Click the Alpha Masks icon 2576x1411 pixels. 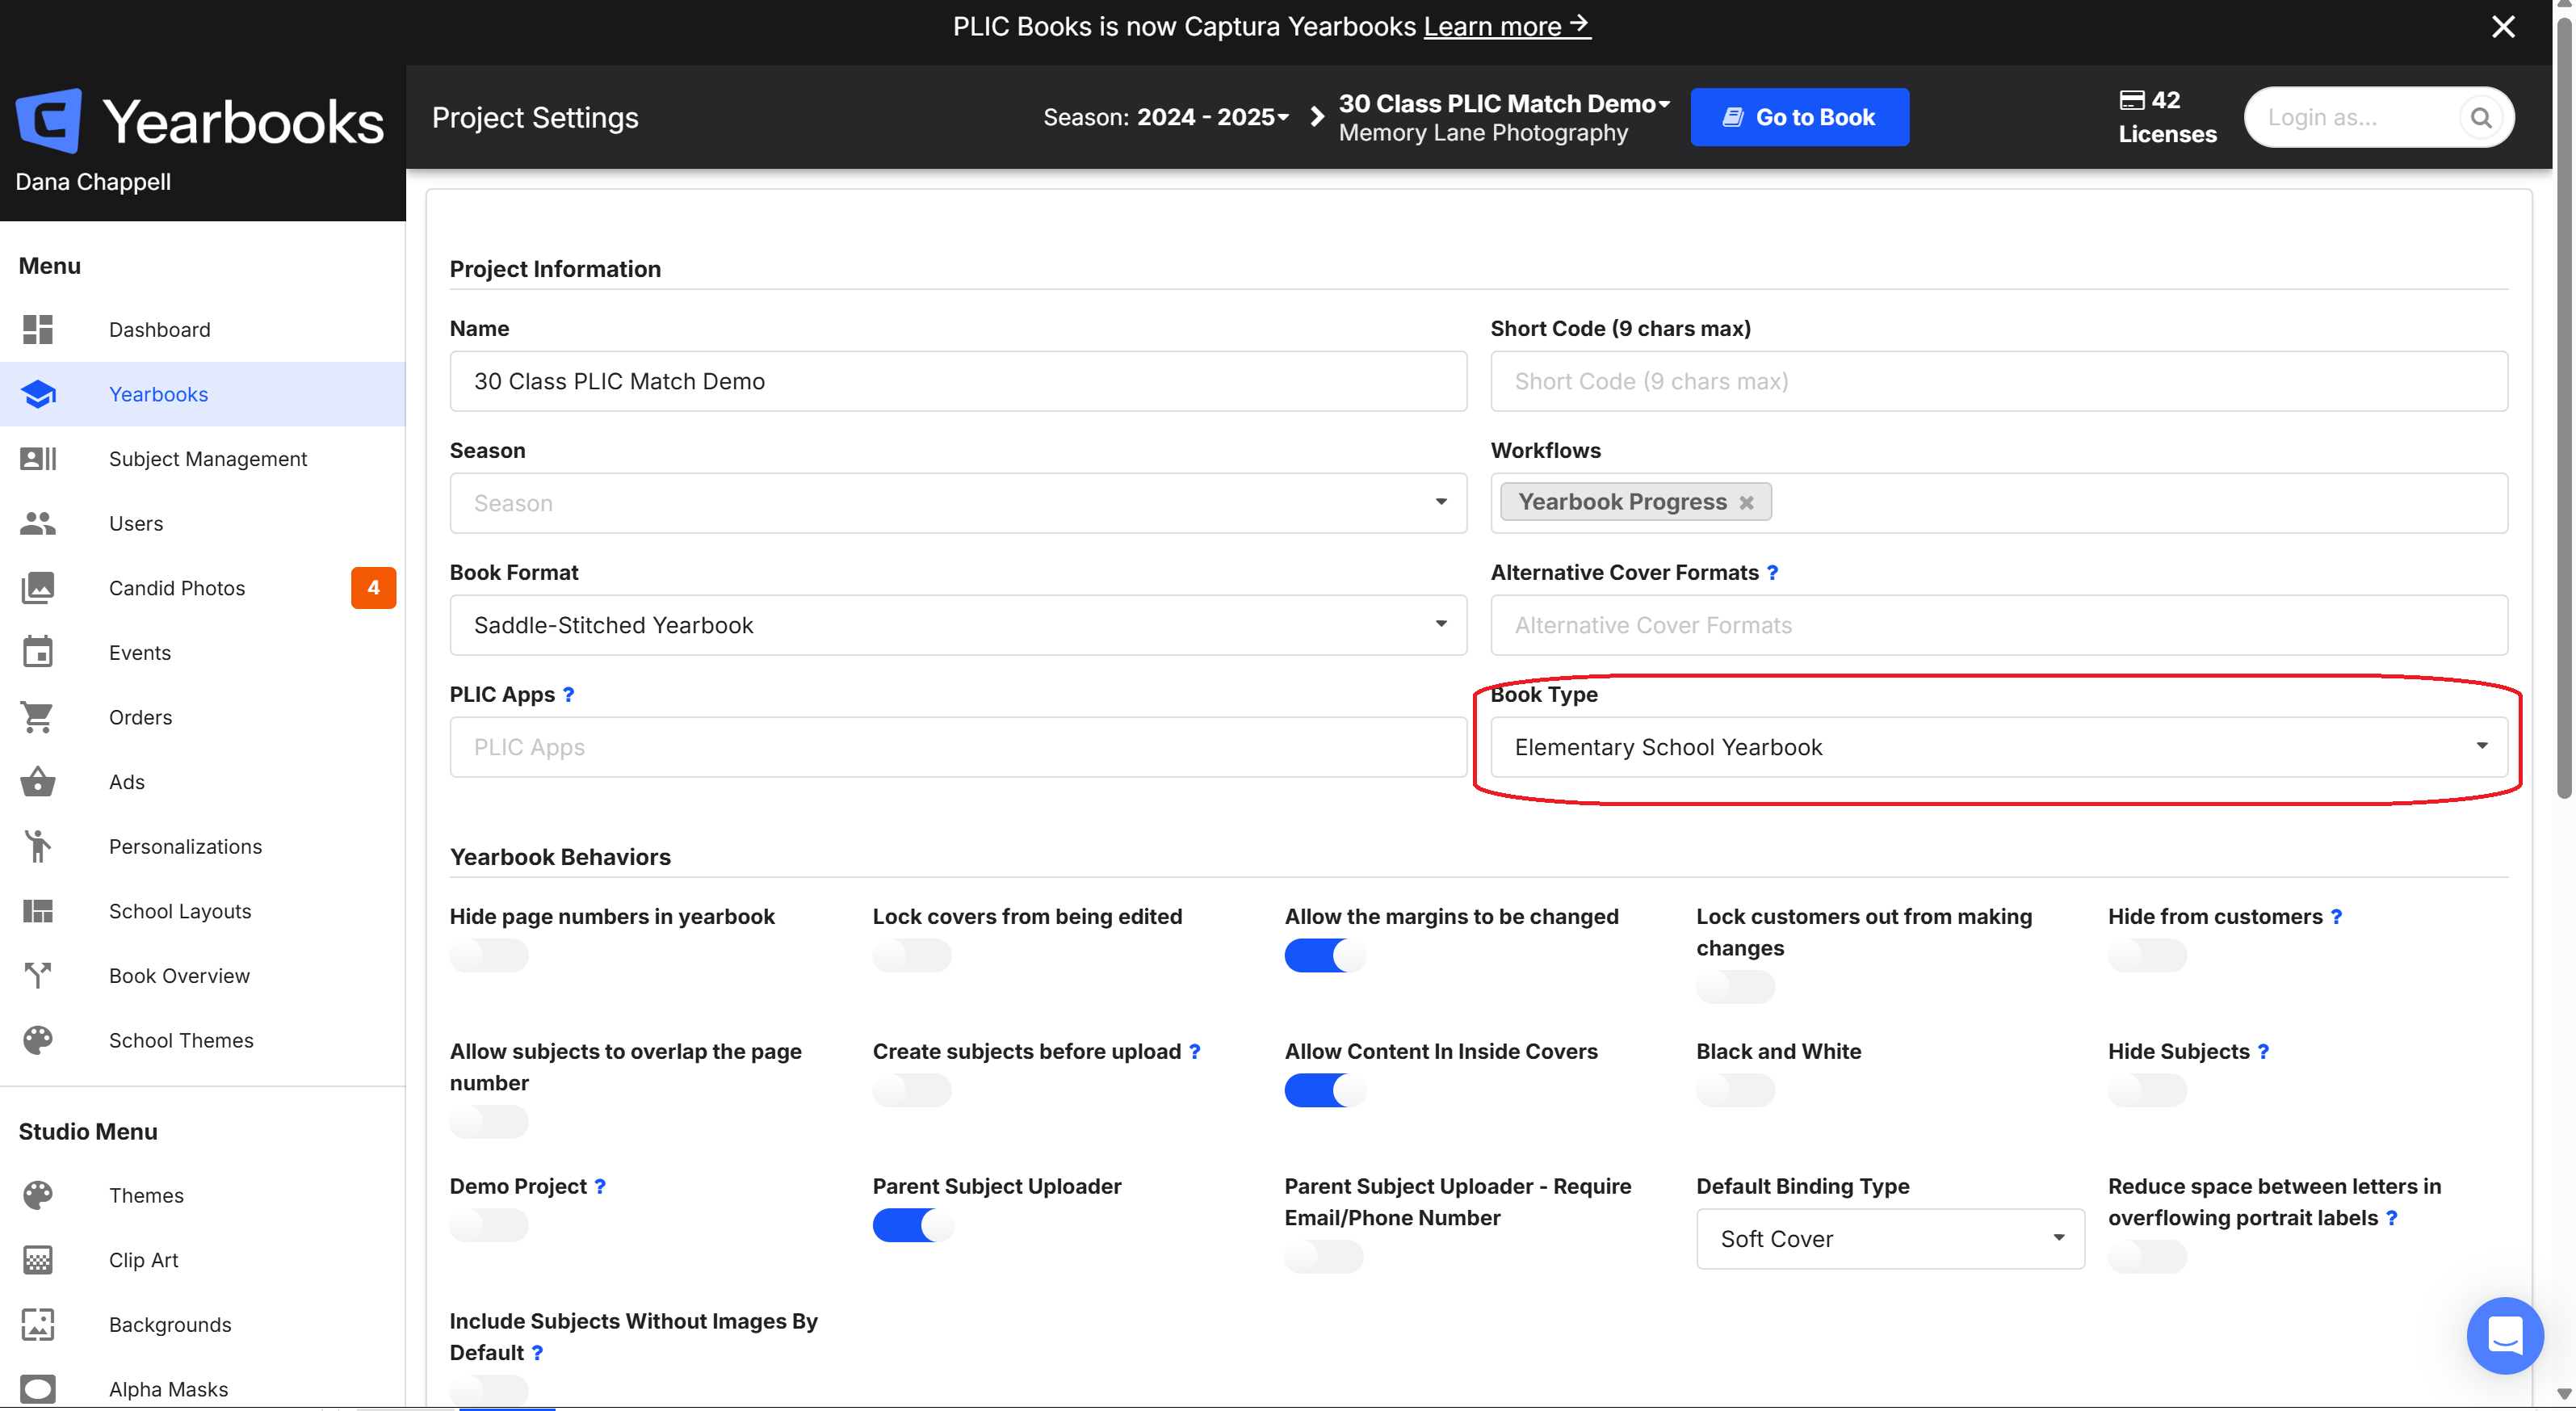[x=38, y=1389]
